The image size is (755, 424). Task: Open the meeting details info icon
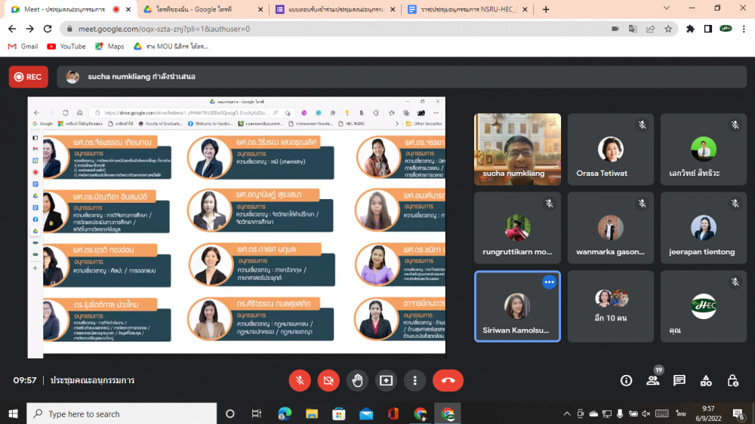click(626, 380)
